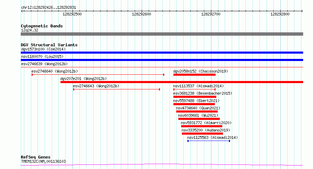Click the nsv3335200 (Audano2019) variant bar

202,134
